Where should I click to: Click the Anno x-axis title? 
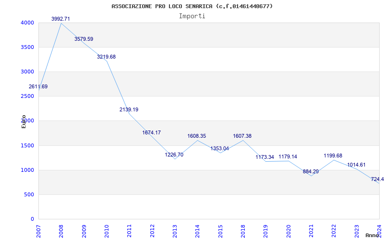tap(372, 235)
